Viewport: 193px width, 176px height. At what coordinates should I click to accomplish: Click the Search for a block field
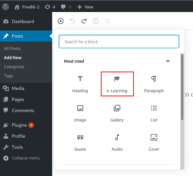pos(119,42)
